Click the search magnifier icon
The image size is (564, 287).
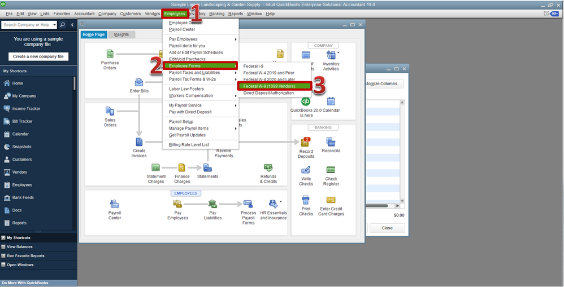click(x=63, y=25)
